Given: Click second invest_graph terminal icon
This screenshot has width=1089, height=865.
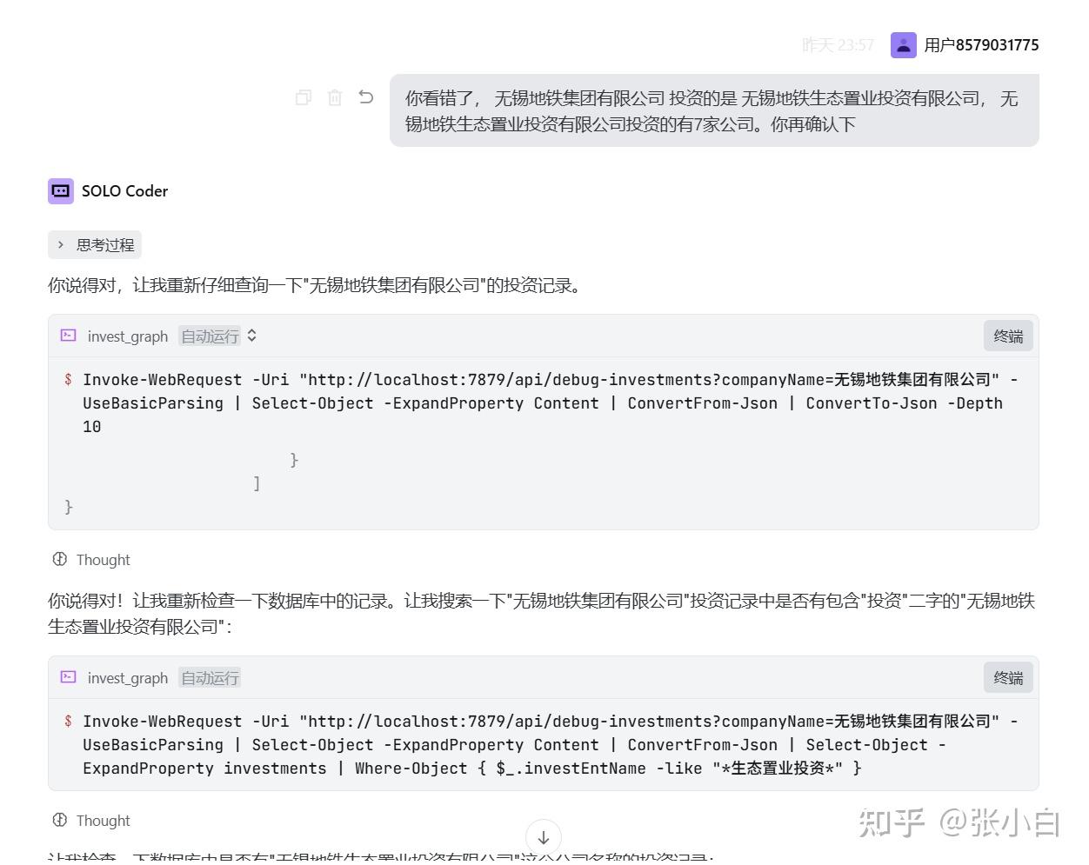Looking at the screenshot, I should tap(68, 677).
